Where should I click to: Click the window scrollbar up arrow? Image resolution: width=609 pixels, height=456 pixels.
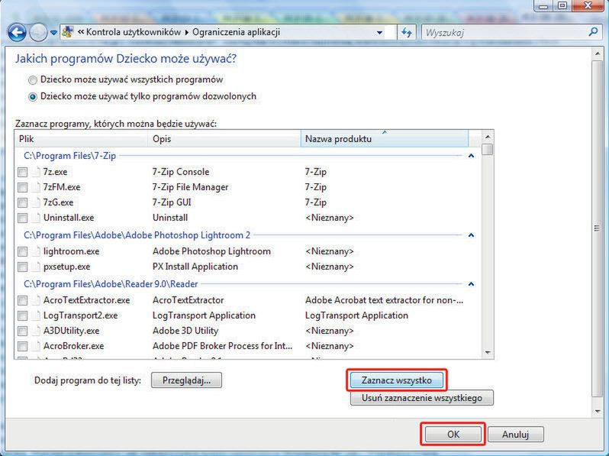[x=598, y=53]
